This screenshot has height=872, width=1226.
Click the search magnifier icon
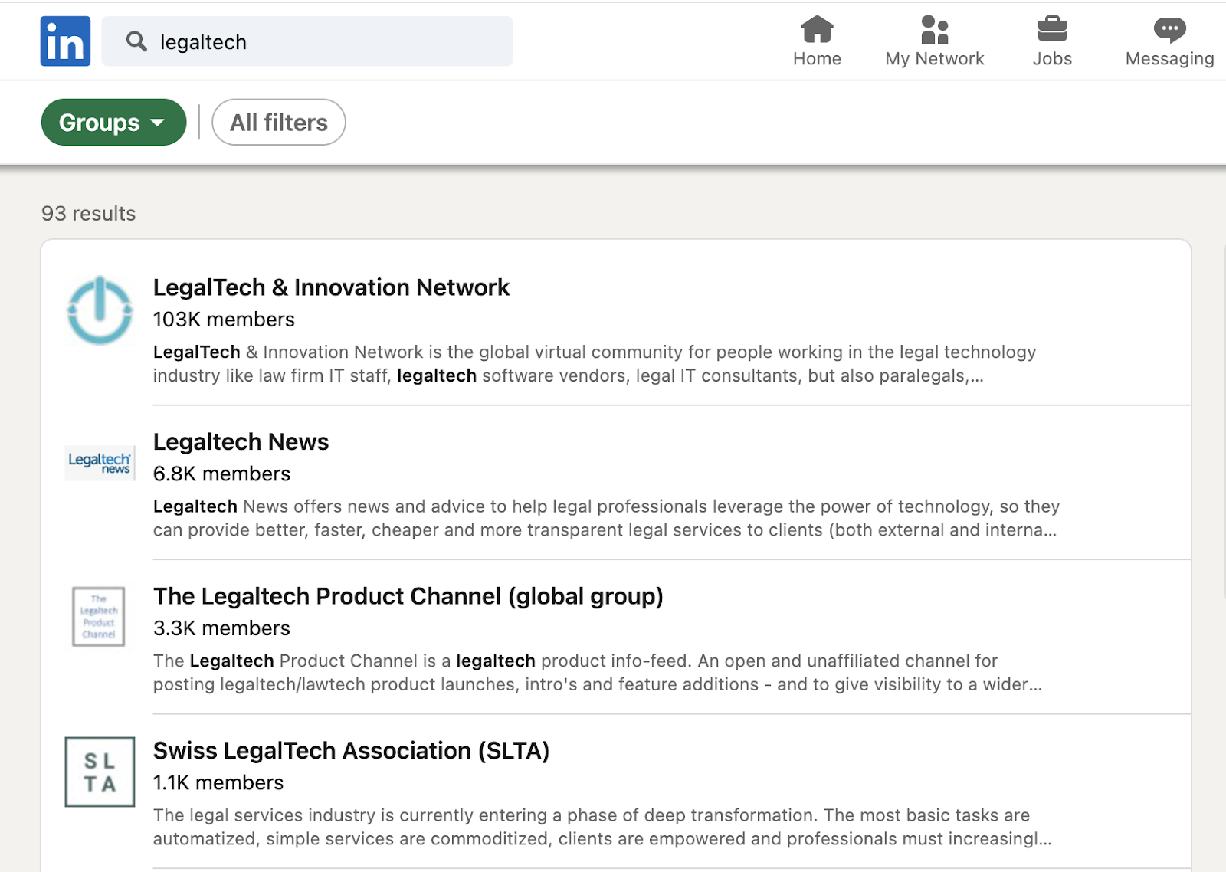136,41
